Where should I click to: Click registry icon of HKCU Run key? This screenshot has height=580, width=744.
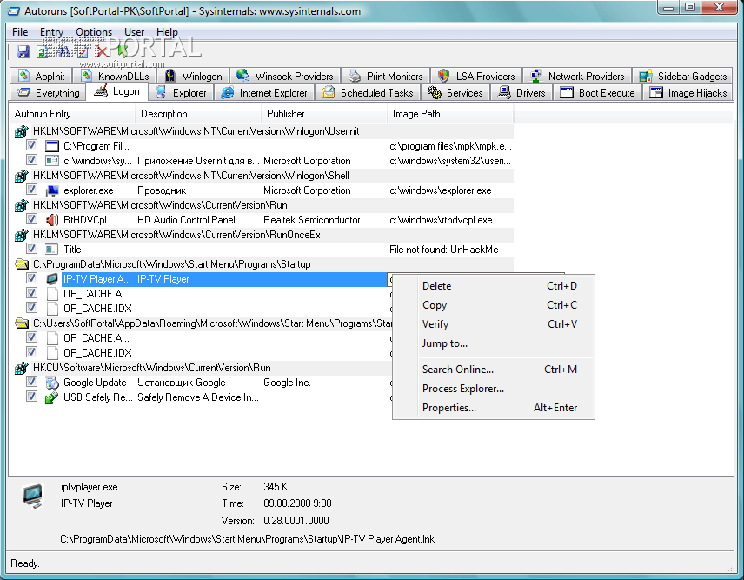(22, 368)
